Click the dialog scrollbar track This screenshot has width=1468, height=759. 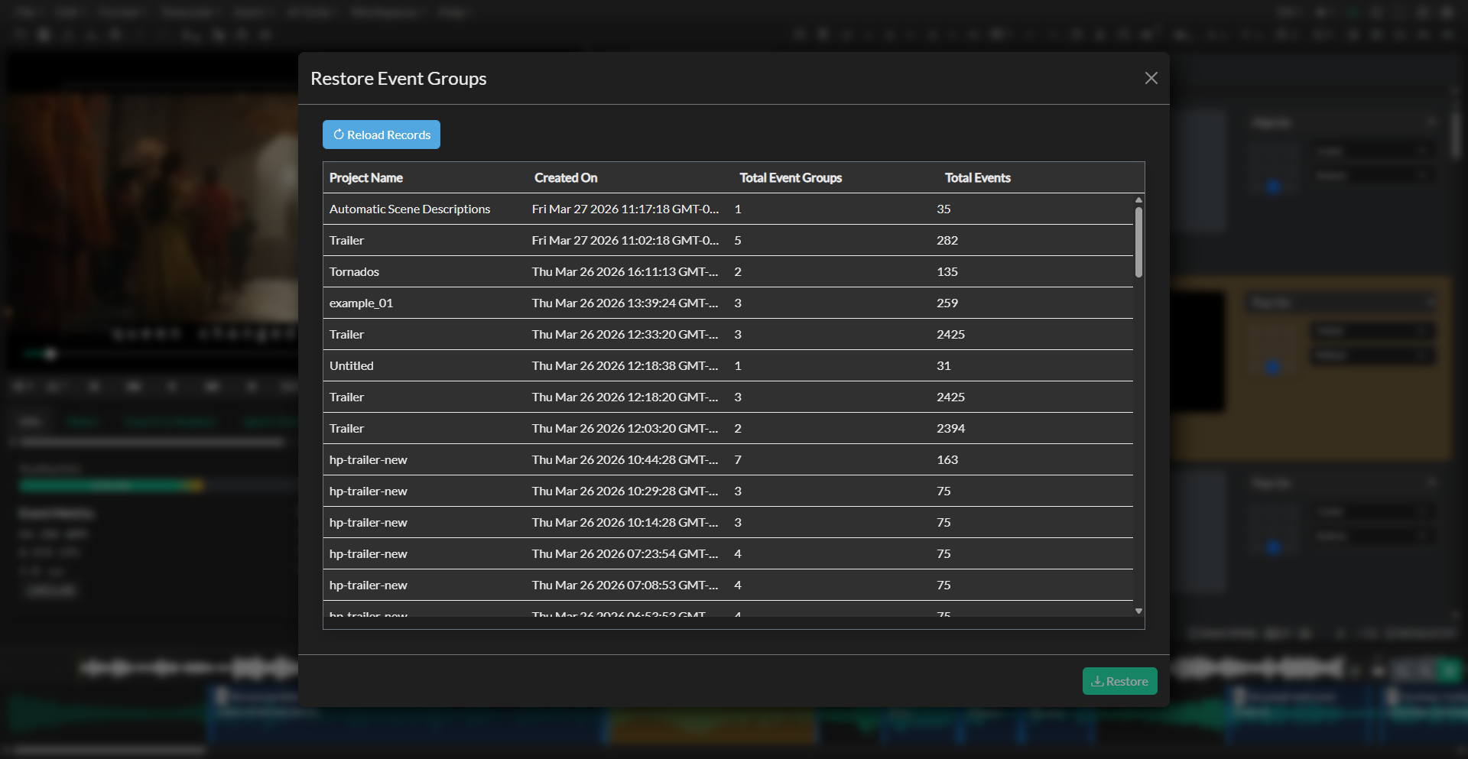pyautogui.click(x=1138, y=420)
